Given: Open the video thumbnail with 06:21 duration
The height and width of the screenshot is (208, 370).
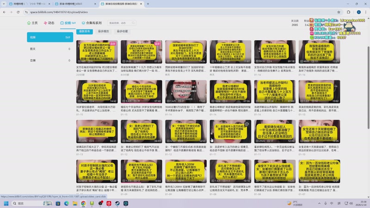Looking at the screenshot, I should coord(97,132).
